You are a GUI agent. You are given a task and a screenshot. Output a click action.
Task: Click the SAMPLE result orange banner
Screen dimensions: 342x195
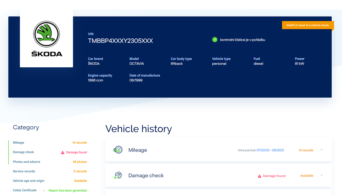pos(308,25)
